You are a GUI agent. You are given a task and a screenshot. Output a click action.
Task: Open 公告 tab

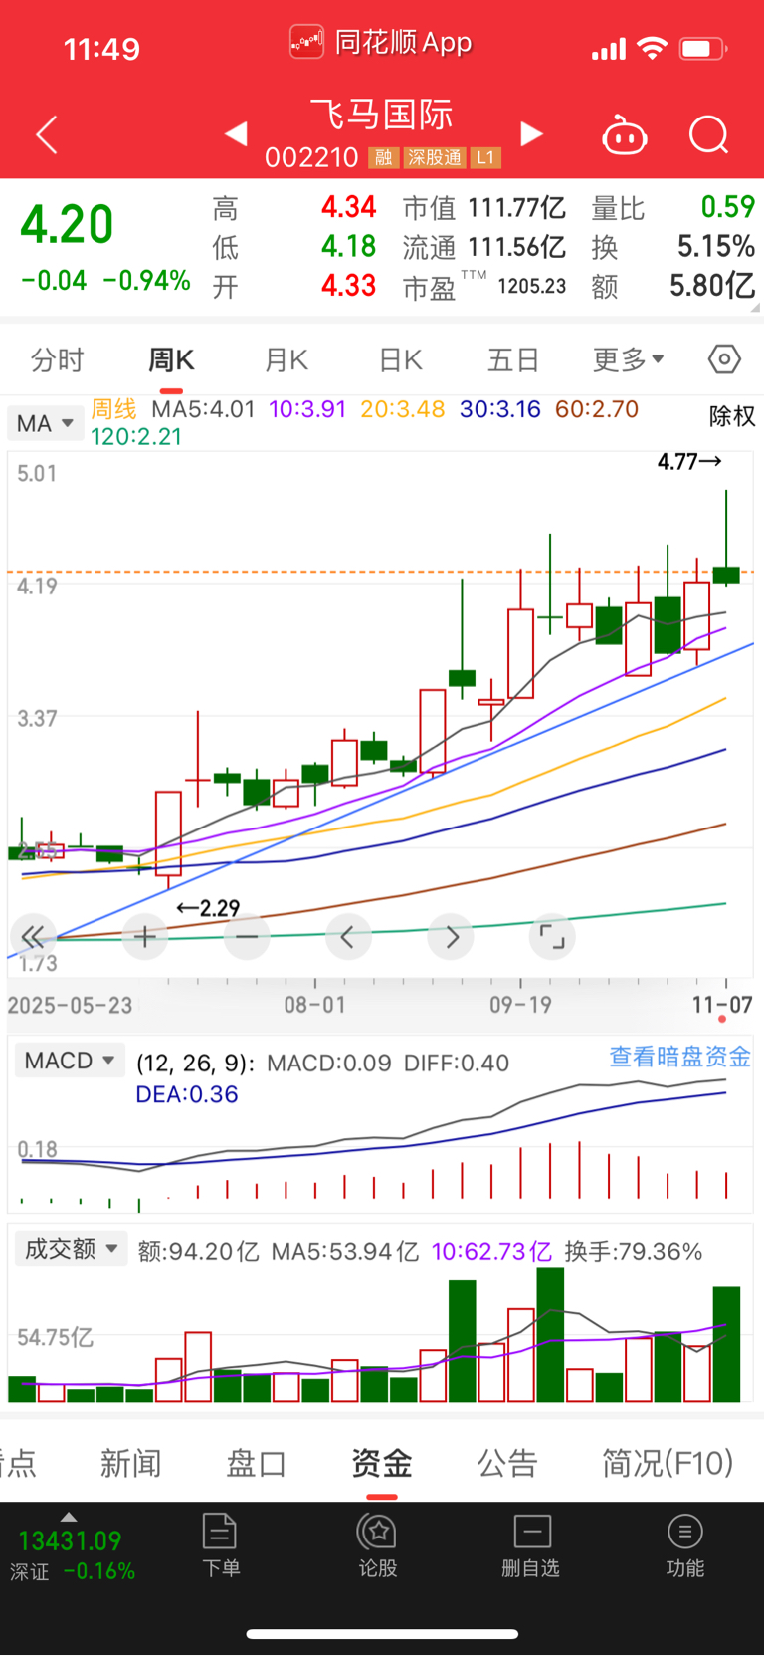[507, 1463]
